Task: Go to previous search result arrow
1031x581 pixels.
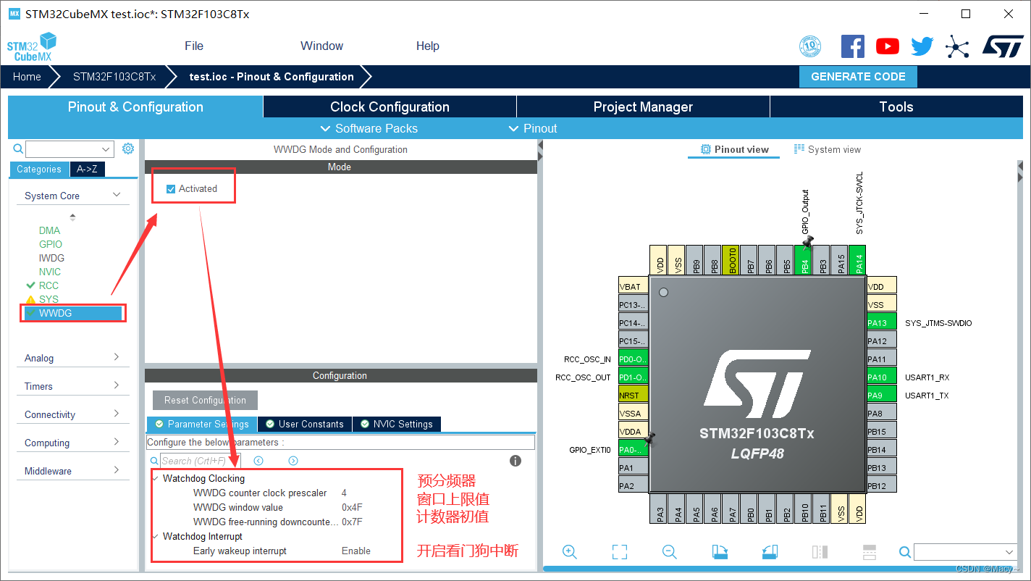Action: tap(258, 461)
